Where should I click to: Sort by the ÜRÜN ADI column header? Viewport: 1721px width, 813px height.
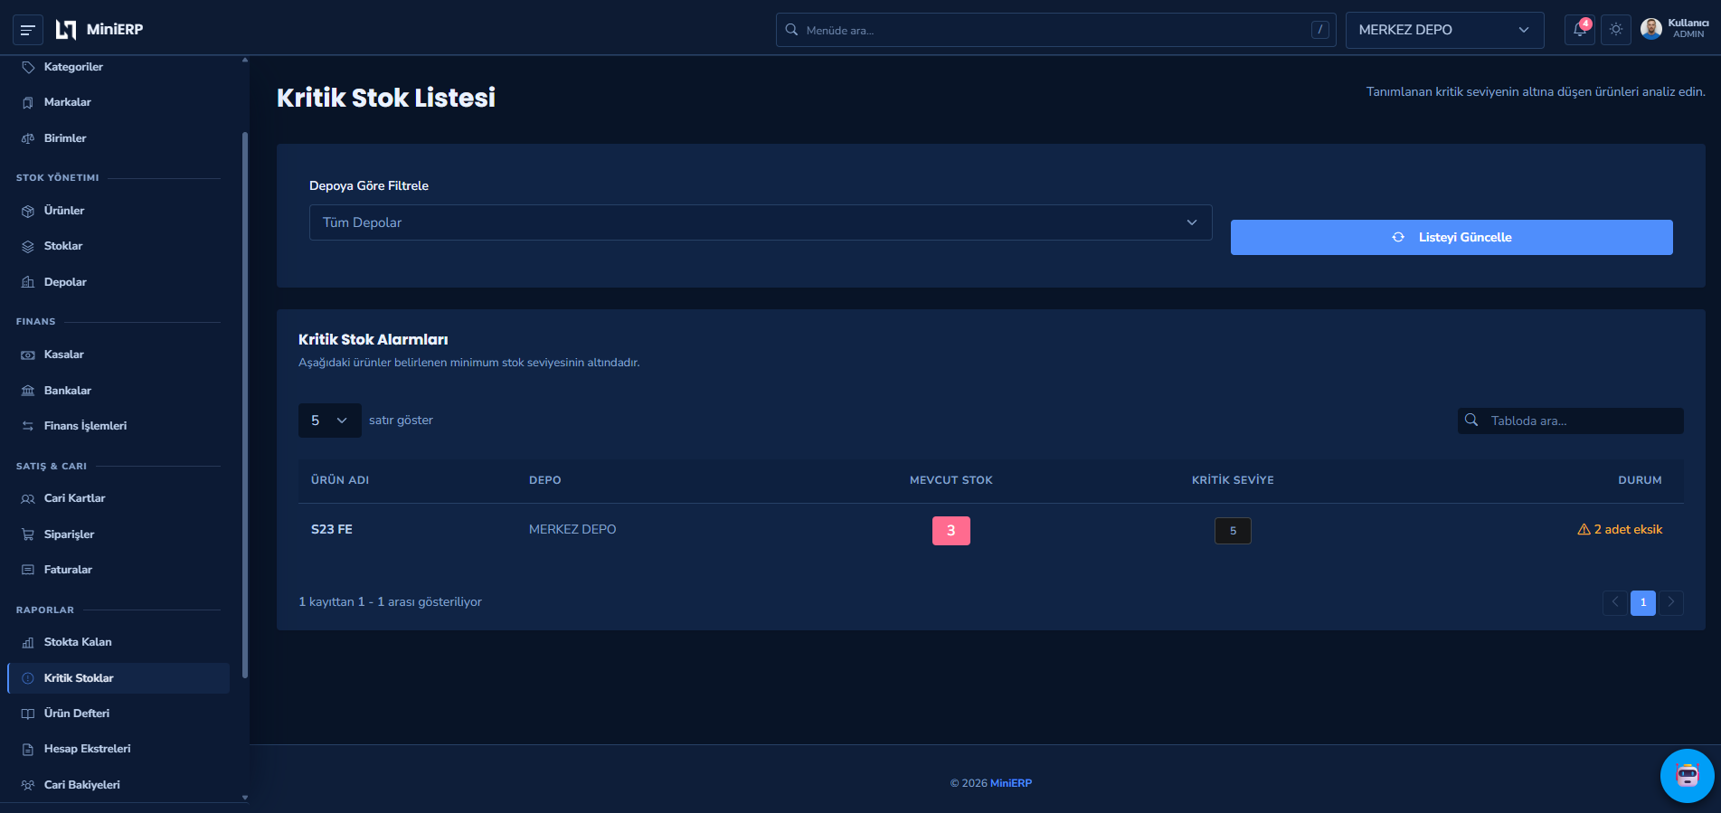pyautogui.click(x=340, y=480)
